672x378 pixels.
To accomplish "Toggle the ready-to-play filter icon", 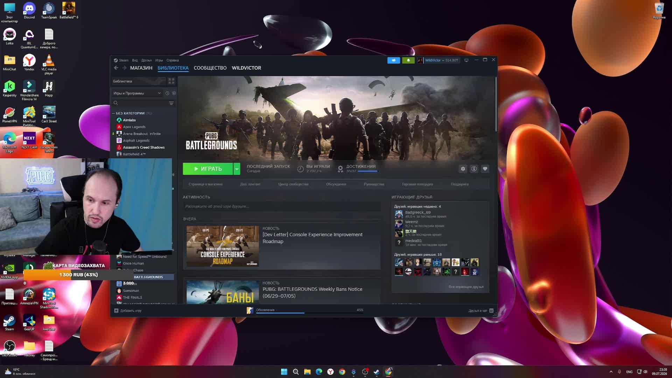I will pos(174,93).
